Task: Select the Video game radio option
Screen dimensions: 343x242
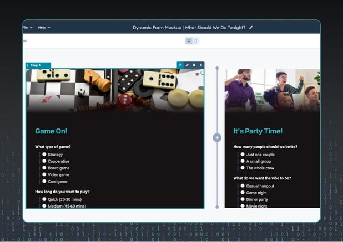Action: [44, 174]
